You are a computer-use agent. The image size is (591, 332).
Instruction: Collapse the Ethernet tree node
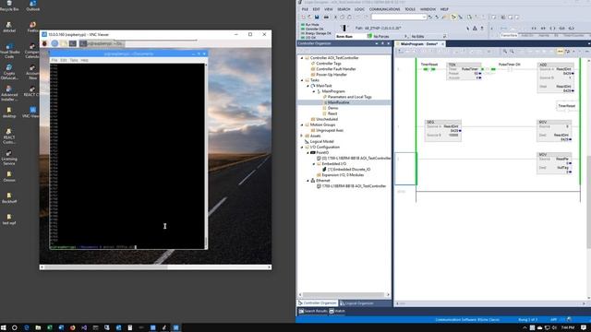(x=308, y=181)
